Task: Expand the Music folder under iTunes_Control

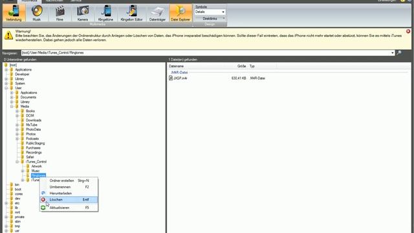Action: coord(23,171)
